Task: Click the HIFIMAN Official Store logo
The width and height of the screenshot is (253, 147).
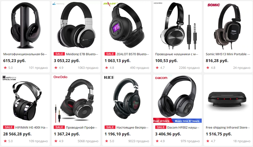Action: (9, 78)
